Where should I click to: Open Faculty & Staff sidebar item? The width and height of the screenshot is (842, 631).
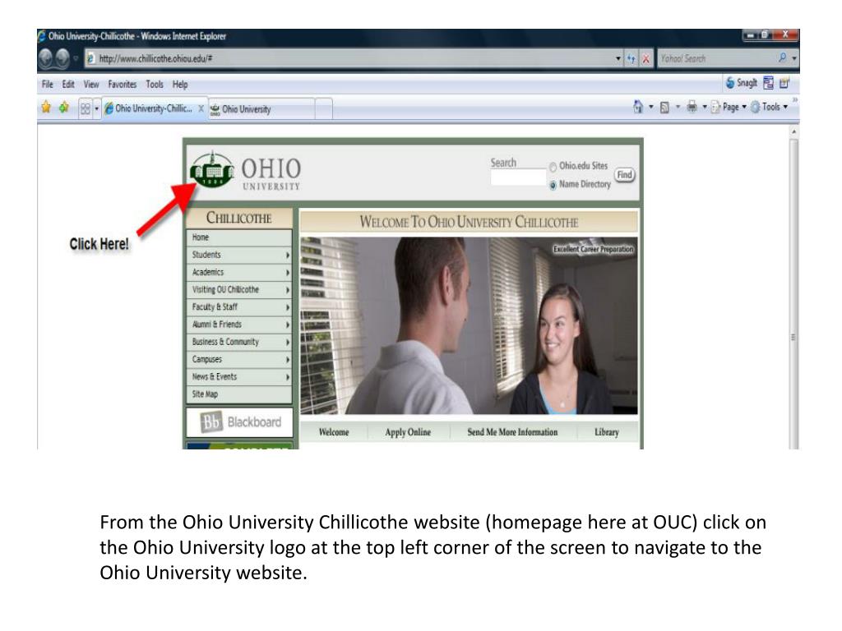[x=239, y=307]
